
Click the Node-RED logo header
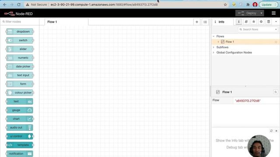click(x=18, y=14)
